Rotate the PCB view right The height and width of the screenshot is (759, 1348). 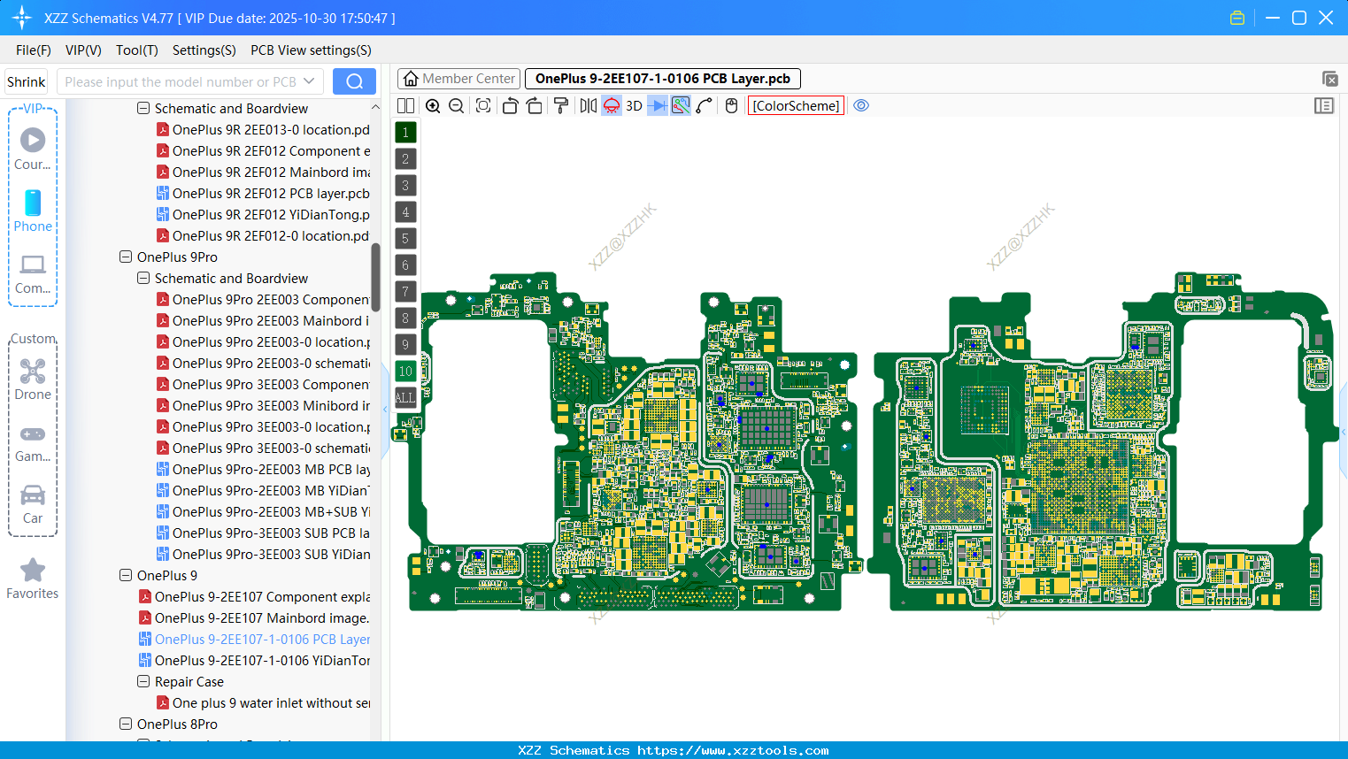[x=535, y=105]
